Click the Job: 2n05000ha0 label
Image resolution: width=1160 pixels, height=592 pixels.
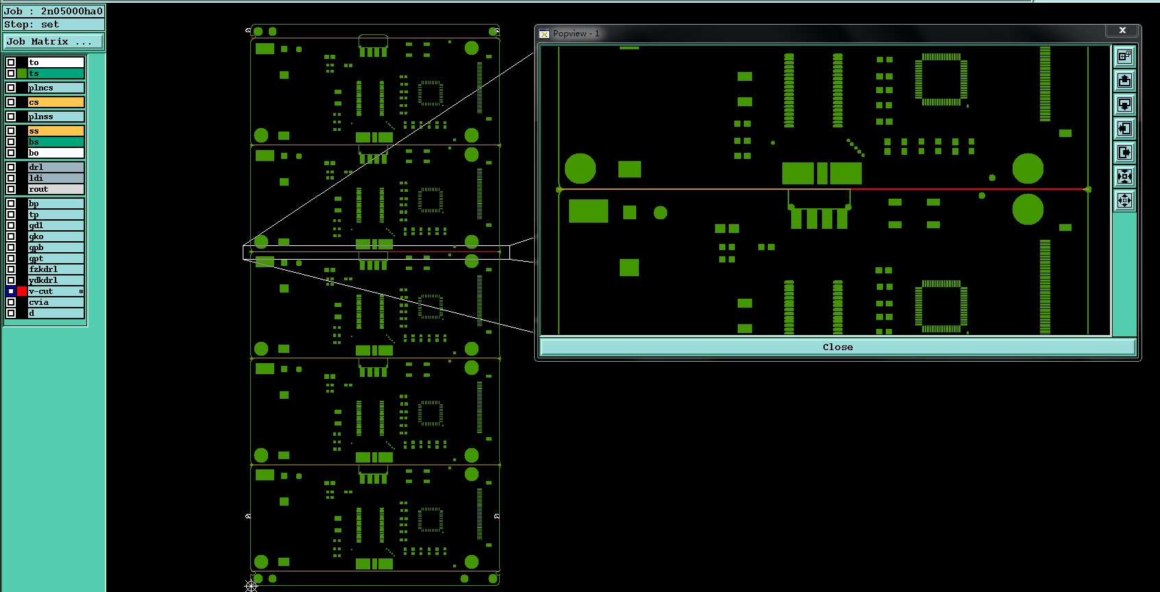pyautogui.click(x=53, y=11)
